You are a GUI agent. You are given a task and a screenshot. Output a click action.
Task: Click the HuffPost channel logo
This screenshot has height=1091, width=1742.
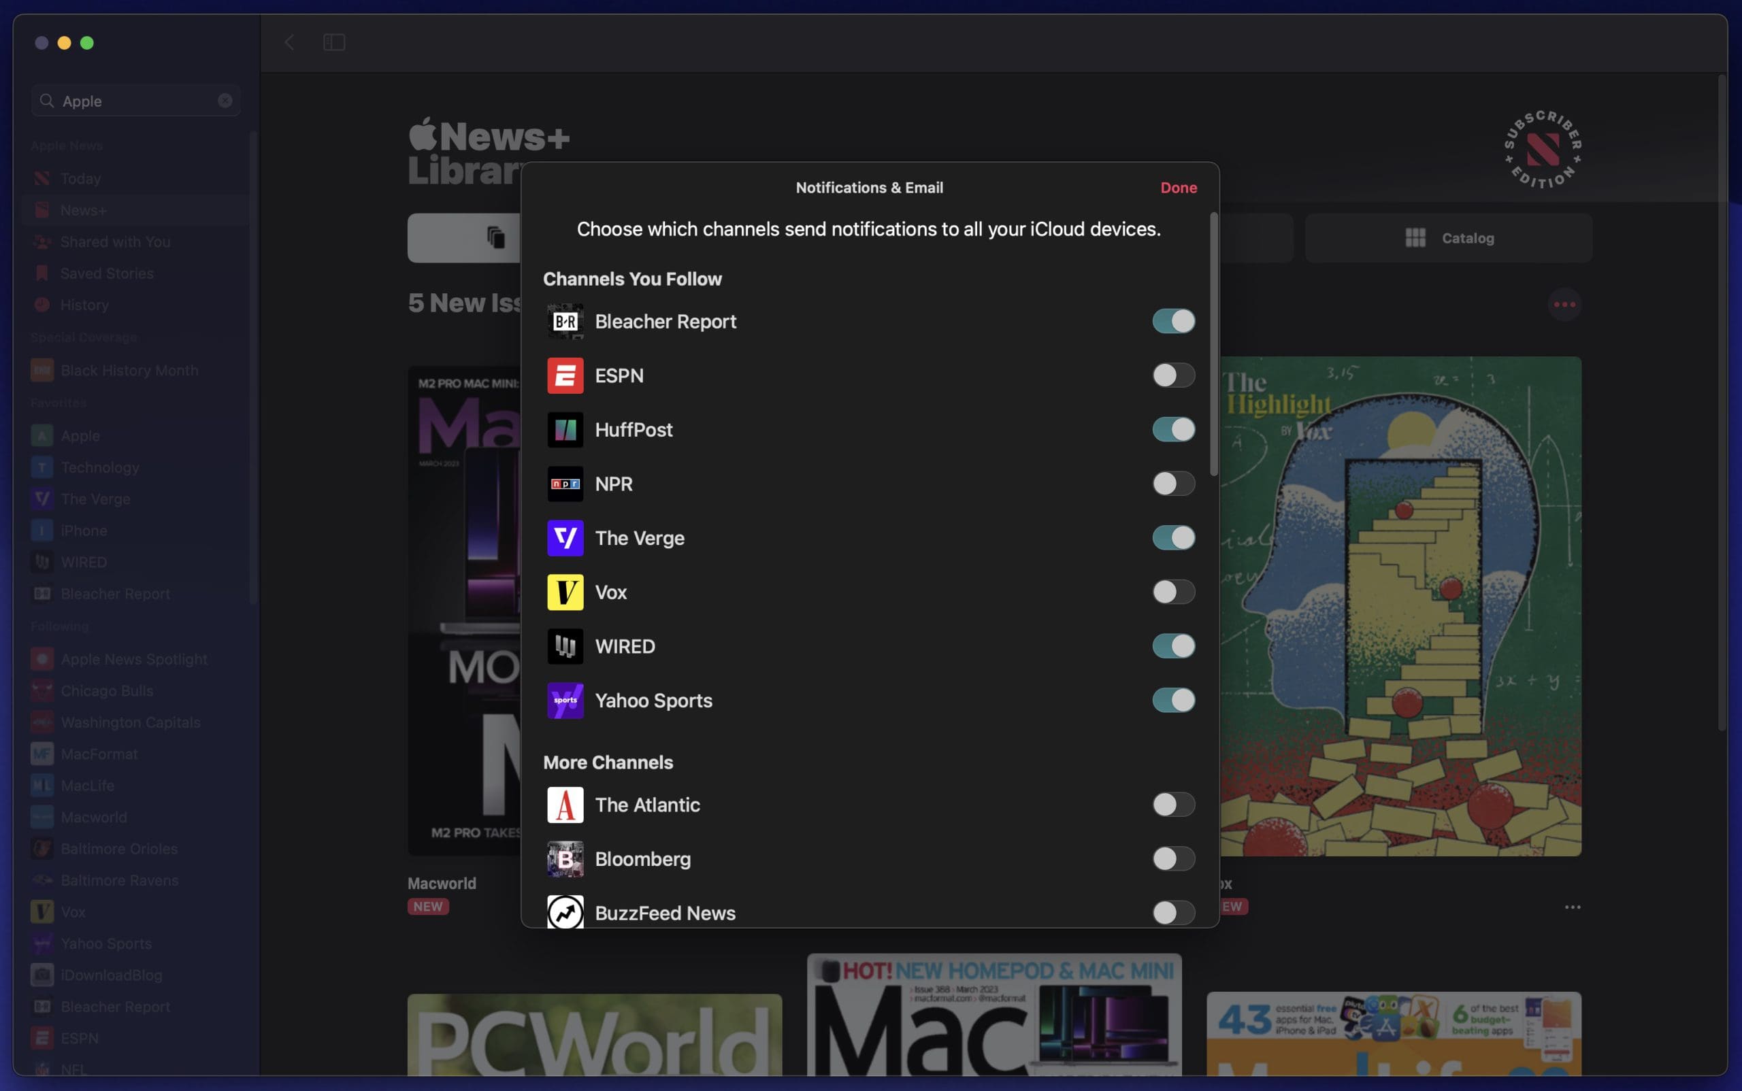[x=565, y=429]
